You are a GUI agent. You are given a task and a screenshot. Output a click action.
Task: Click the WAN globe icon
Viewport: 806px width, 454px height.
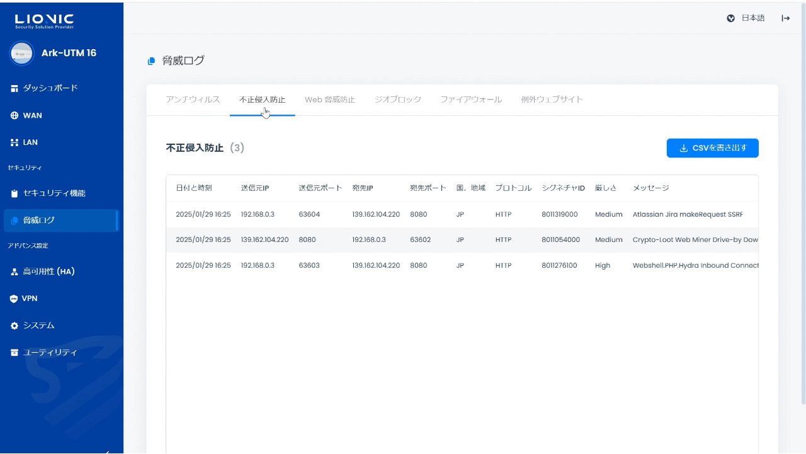tap(14, 116)
